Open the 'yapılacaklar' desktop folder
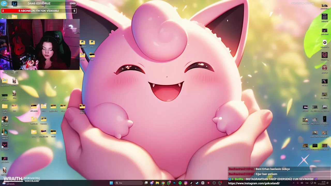The image size is (331, 186). (x=53, y=108)
